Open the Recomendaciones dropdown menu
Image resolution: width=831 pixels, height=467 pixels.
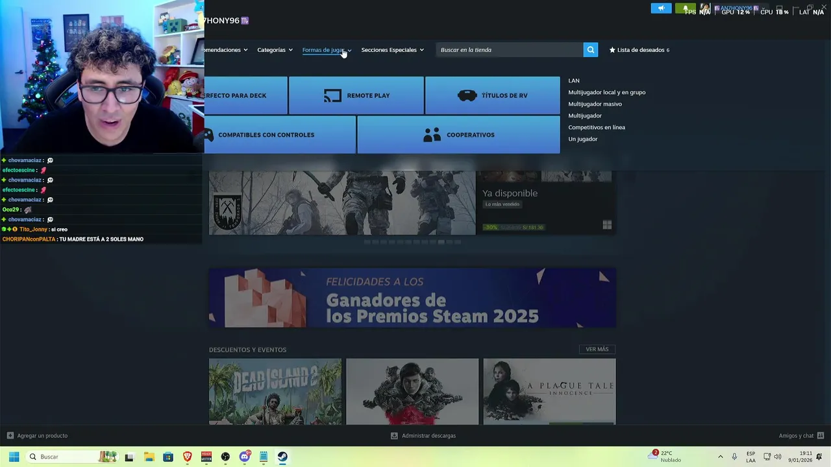(226, 50)
